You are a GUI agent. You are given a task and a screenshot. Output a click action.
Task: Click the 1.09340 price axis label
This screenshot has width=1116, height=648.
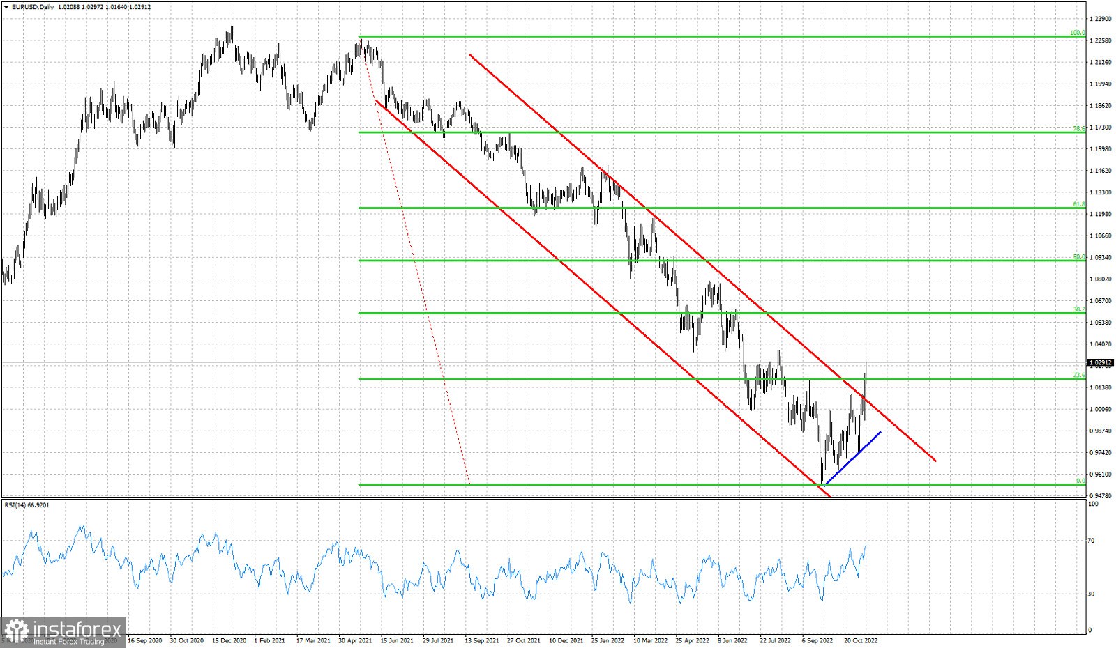(1100, 258)
